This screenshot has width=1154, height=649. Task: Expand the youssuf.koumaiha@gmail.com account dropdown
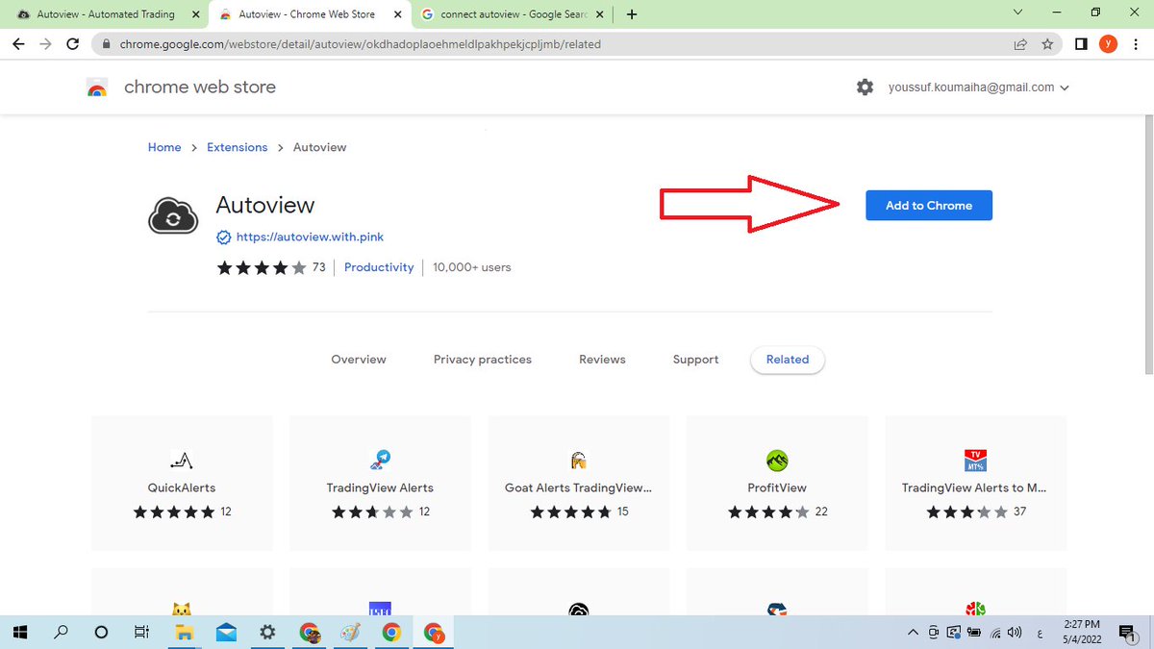click(979, 87)
